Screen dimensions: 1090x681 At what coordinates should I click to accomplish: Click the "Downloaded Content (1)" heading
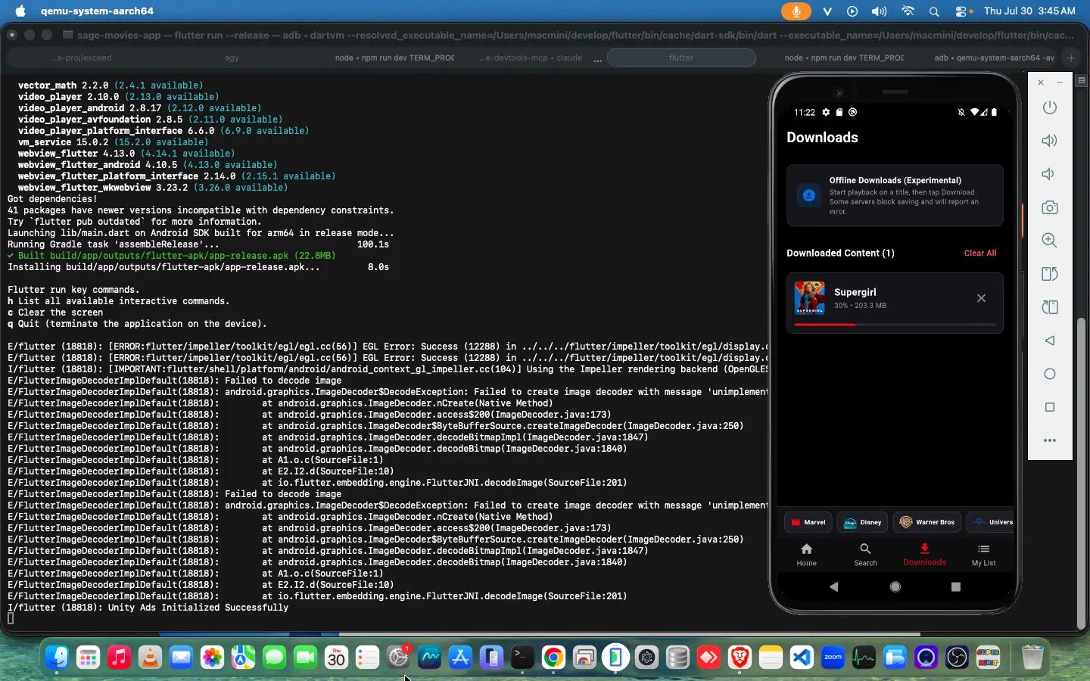pyautogui.click(x=840, y=253)
